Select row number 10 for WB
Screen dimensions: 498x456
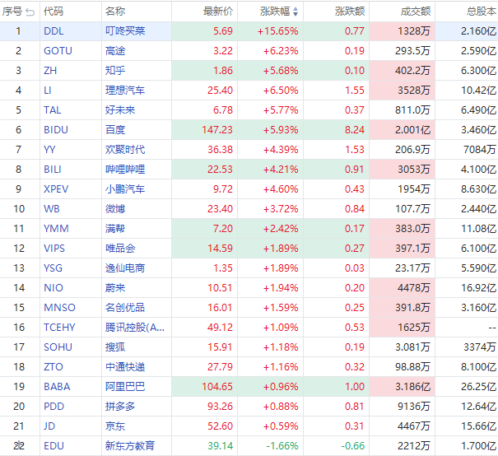click(18, 208)
